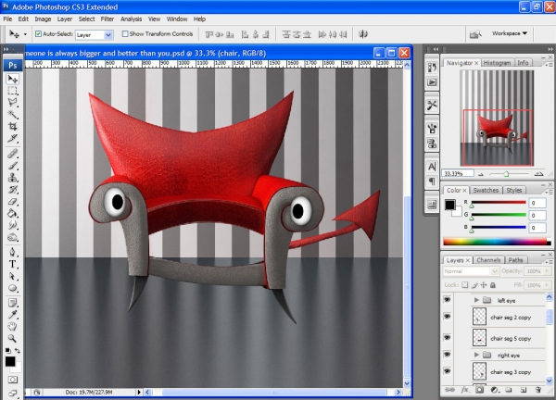Click the Navigator zoom percentage field
This screenshot has width=556, height=400.
coord(458,173)
